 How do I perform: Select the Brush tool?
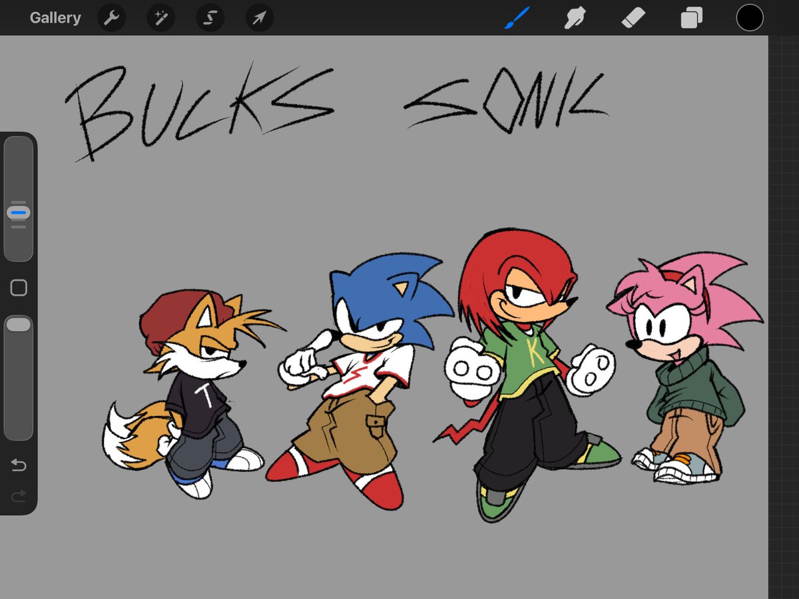click(x=516, y=18)
